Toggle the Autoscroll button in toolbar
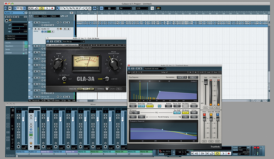Image resolution: width=274 pixels, height=159 pixels. 95,8
